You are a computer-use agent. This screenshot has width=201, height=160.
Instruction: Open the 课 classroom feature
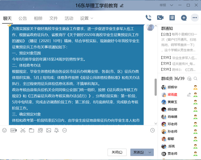[x=172, y=18]
